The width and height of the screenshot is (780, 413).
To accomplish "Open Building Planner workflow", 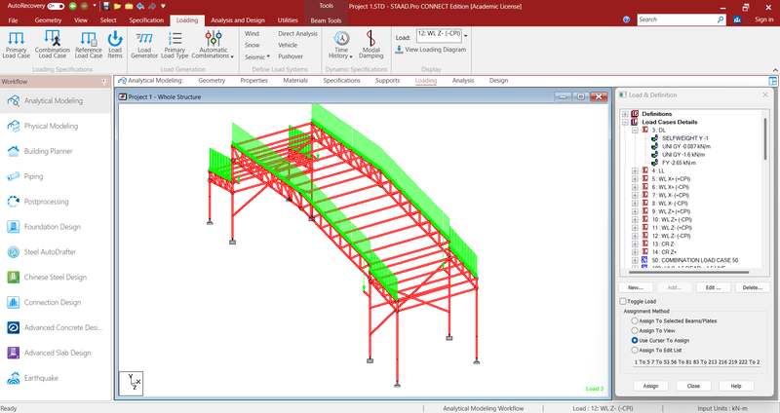I will pos(56,151).
